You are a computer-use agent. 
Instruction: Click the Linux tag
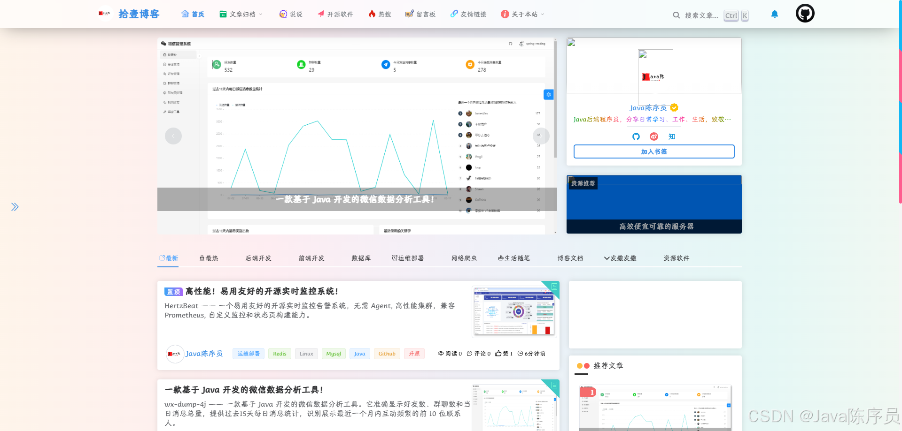306,354
